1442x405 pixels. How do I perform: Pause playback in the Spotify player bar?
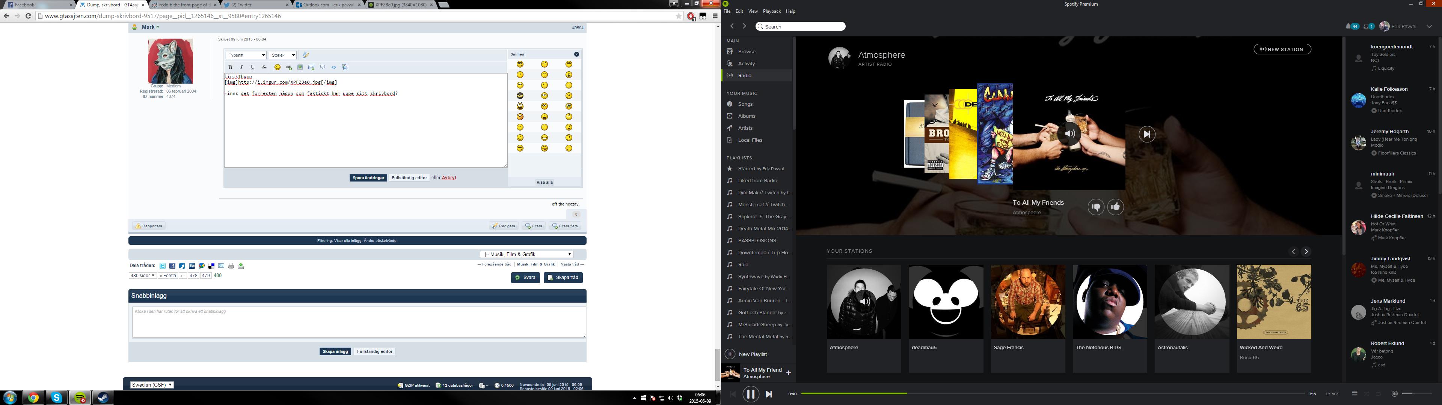click(751, 394)
